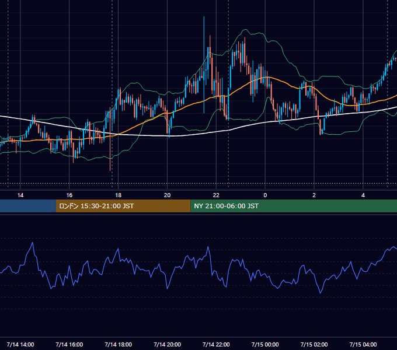Viewport: 397px width, 350px height.
Task: Click the 7/14 14:00 time label
Action: [x=20, y=344]
